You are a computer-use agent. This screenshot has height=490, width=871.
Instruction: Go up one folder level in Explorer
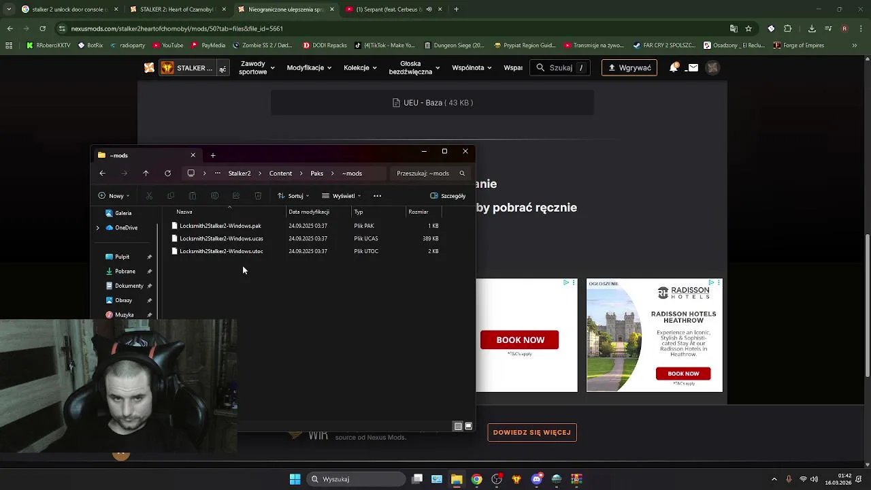(146, 174)
